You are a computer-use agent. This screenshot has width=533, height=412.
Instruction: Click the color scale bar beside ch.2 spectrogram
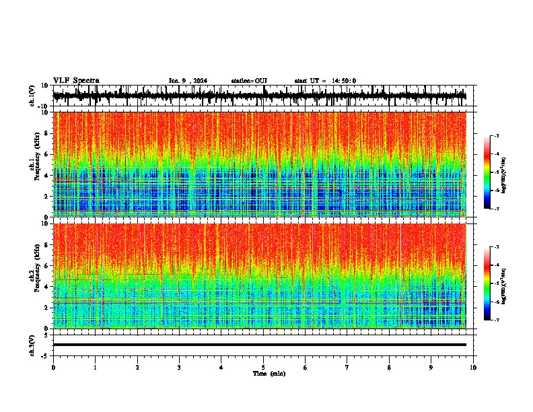pyautogui.click(x=487, y=283)
